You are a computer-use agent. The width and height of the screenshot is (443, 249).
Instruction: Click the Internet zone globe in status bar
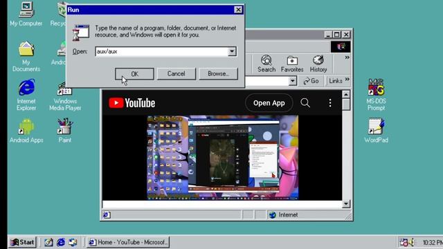pos(272,215)
